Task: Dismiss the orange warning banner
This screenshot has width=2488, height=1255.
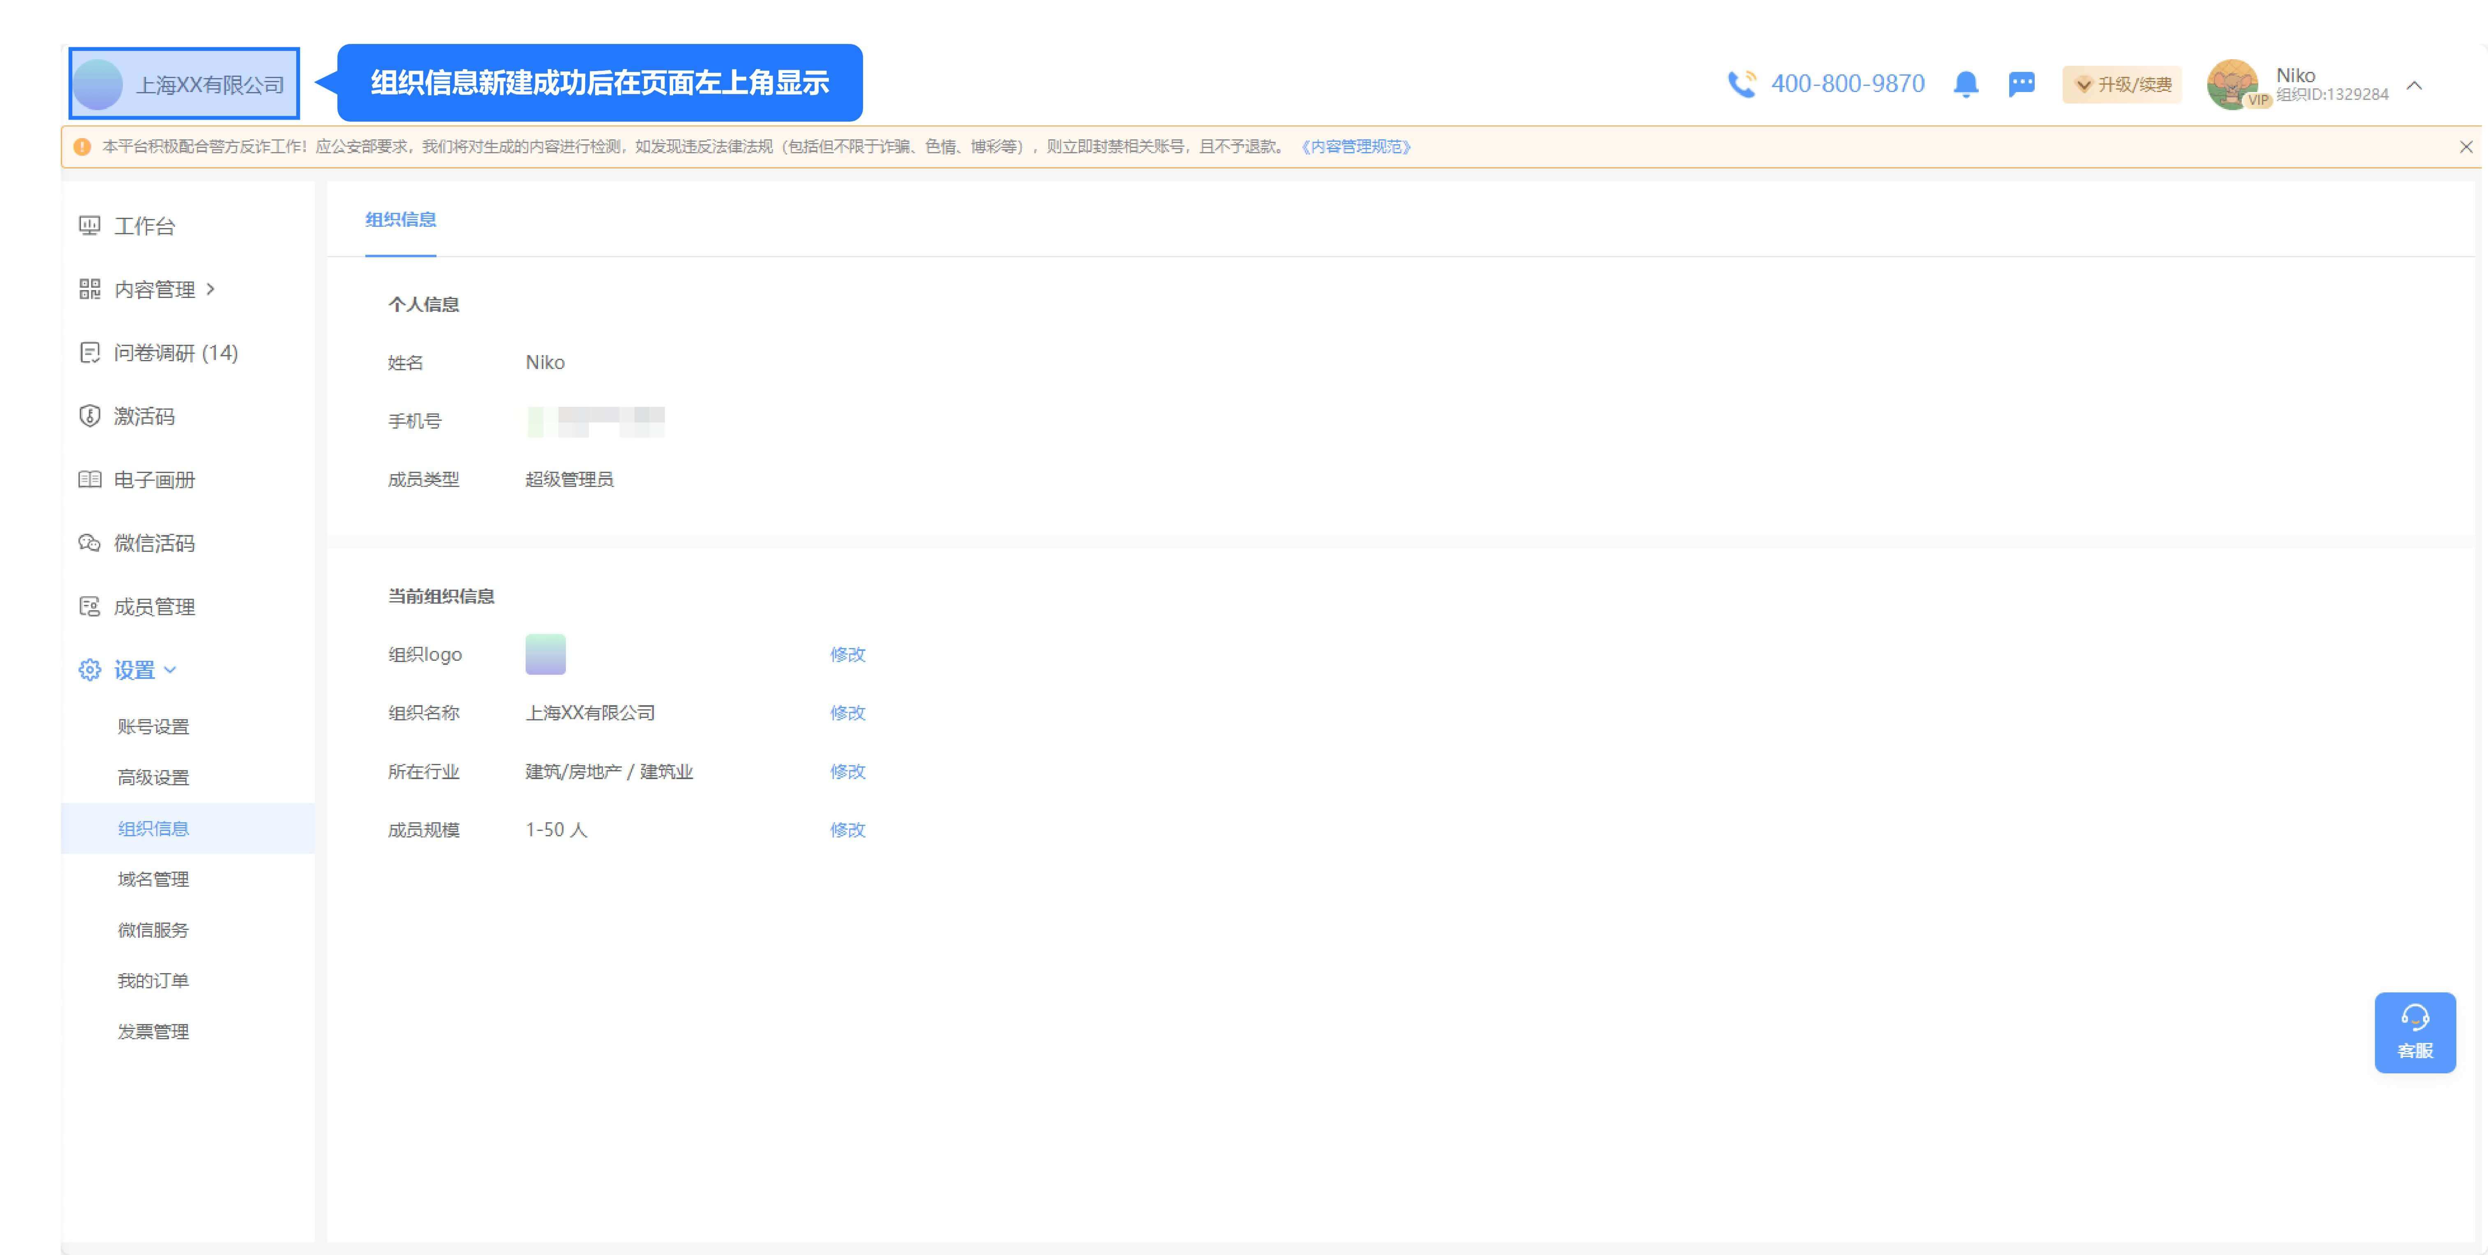Action: click(2465, 147)
